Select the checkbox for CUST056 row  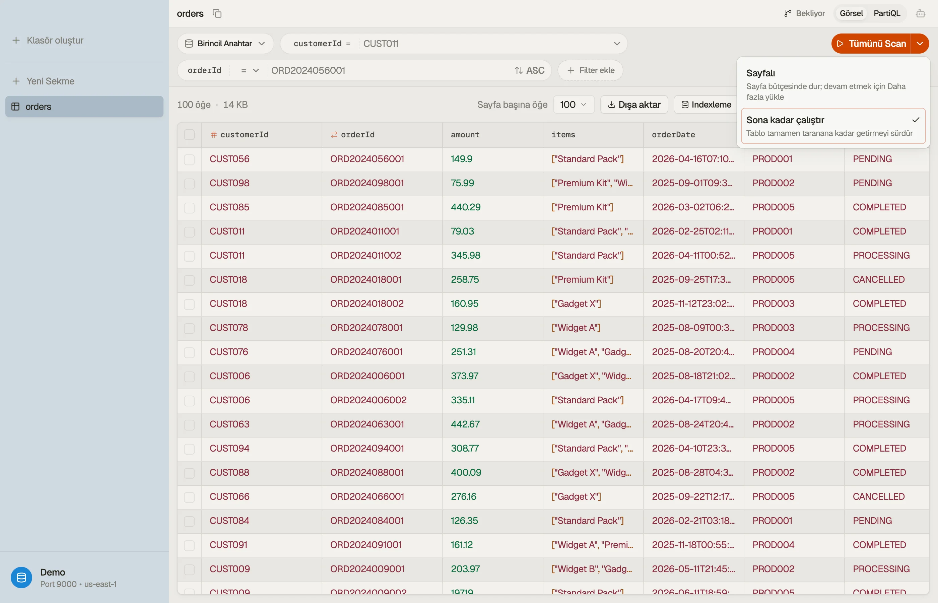point(190,159)
